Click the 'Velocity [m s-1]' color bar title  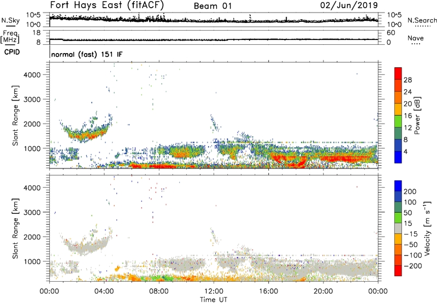pyautogui.click(x=427, y=229)
